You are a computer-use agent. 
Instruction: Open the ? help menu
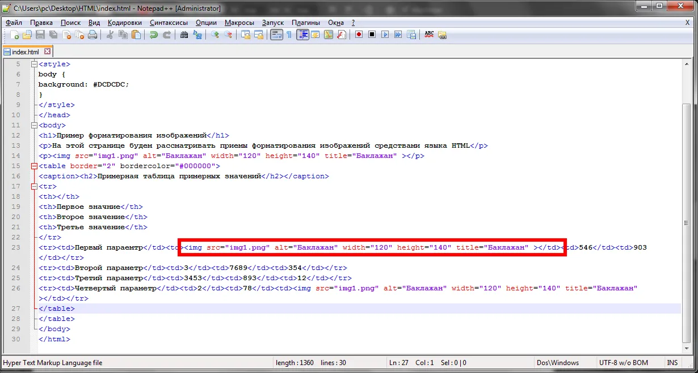353,23
